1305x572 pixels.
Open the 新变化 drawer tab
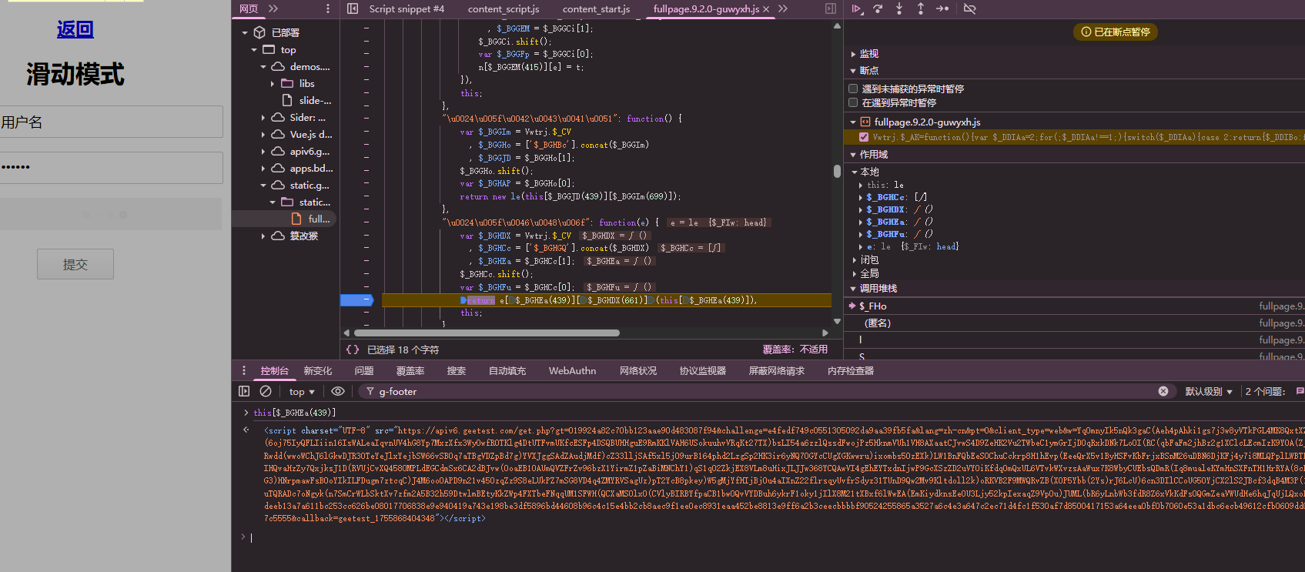318,370
